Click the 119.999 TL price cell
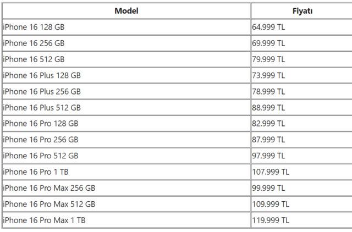The image size is (352, 232). click(x=271, y=220)
